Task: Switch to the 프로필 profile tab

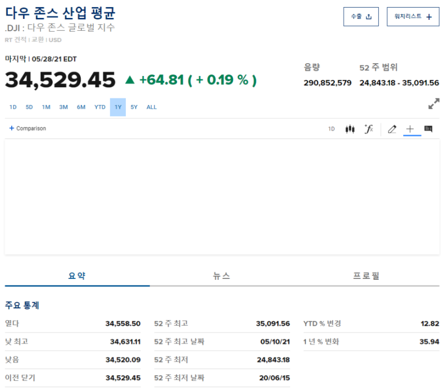Action: (x=367, y=276)
